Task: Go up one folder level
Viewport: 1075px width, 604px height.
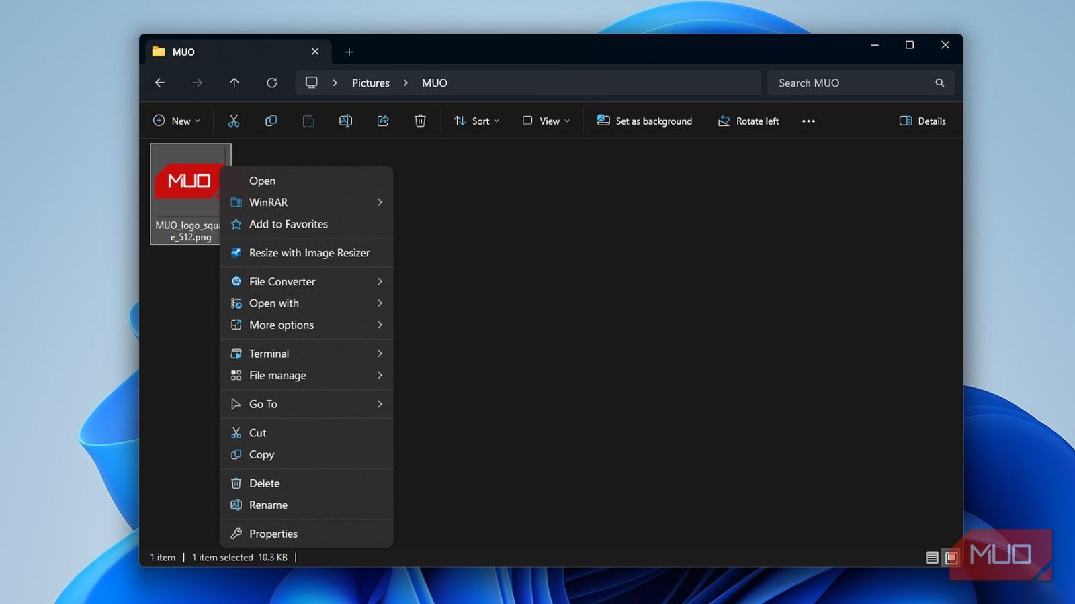Action: click(234, 83)
